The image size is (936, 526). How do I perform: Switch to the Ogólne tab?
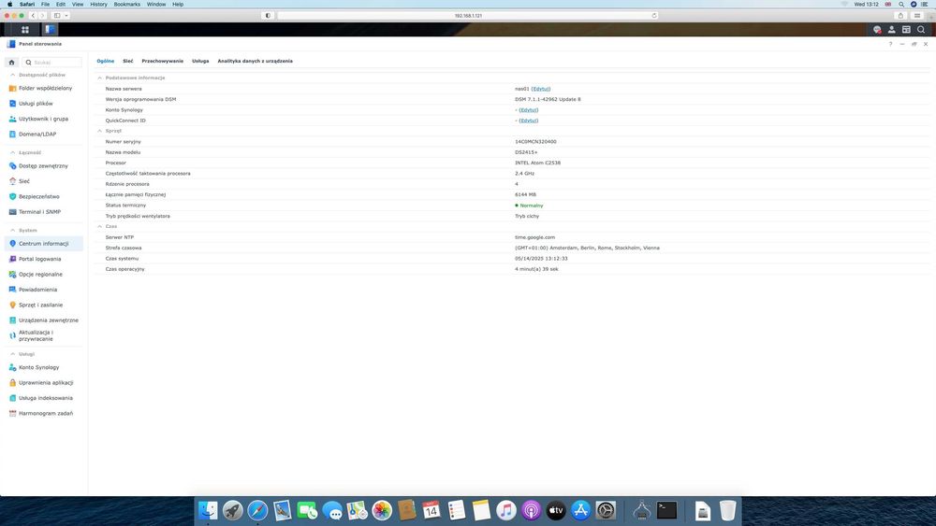tap(106, 61)
